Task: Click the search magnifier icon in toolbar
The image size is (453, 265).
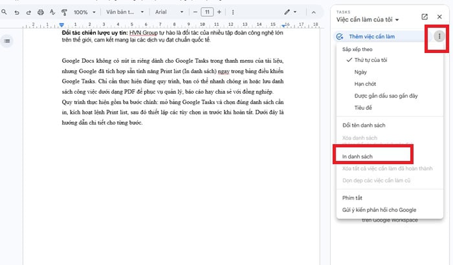Action: click(x=4, y=12)
